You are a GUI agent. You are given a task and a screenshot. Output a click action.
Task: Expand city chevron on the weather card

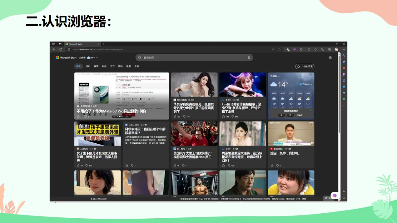(x=279, y=76)
